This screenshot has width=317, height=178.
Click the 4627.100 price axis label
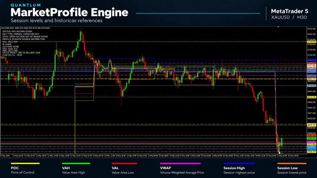[x=312, y=113]
